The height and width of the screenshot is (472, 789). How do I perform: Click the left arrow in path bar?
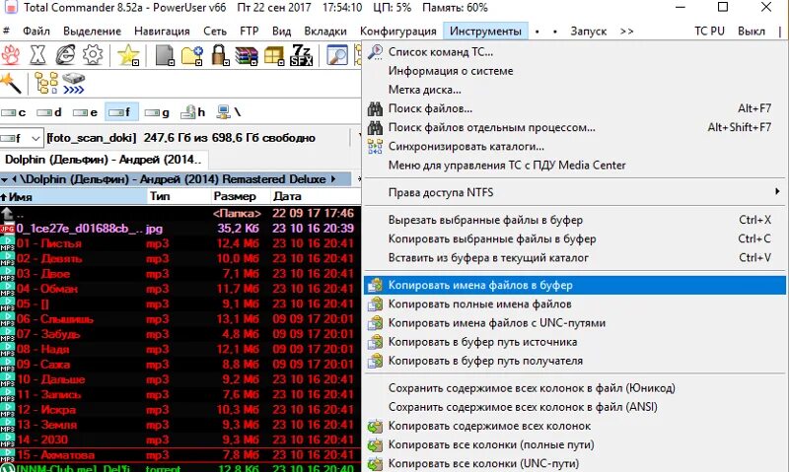(14, 179)
